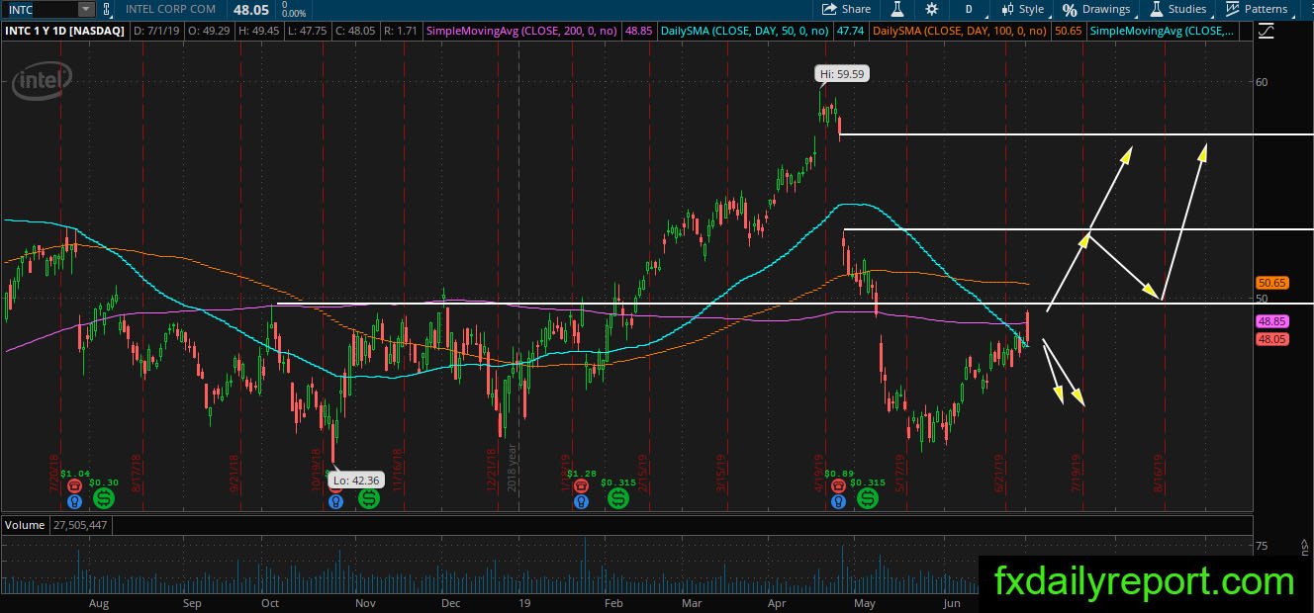Click green dividend icon near 2/15/19
1314x613 pixels.
[x=618, y=499]
